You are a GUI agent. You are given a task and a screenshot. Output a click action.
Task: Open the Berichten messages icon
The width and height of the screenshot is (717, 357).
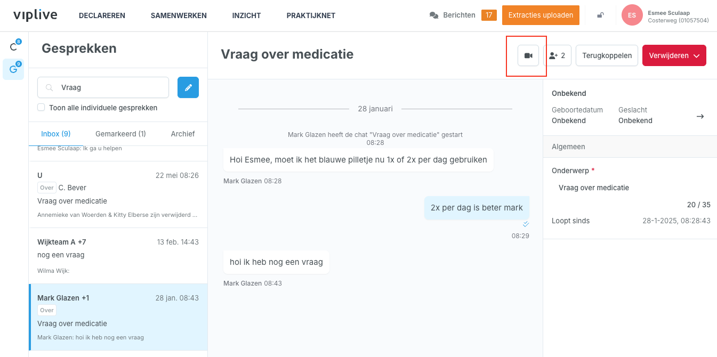pyautogui.click(x=434, y=15)
